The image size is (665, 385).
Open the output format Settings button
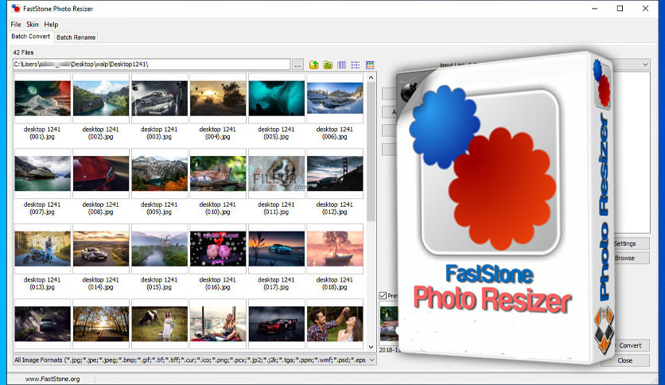624,243
